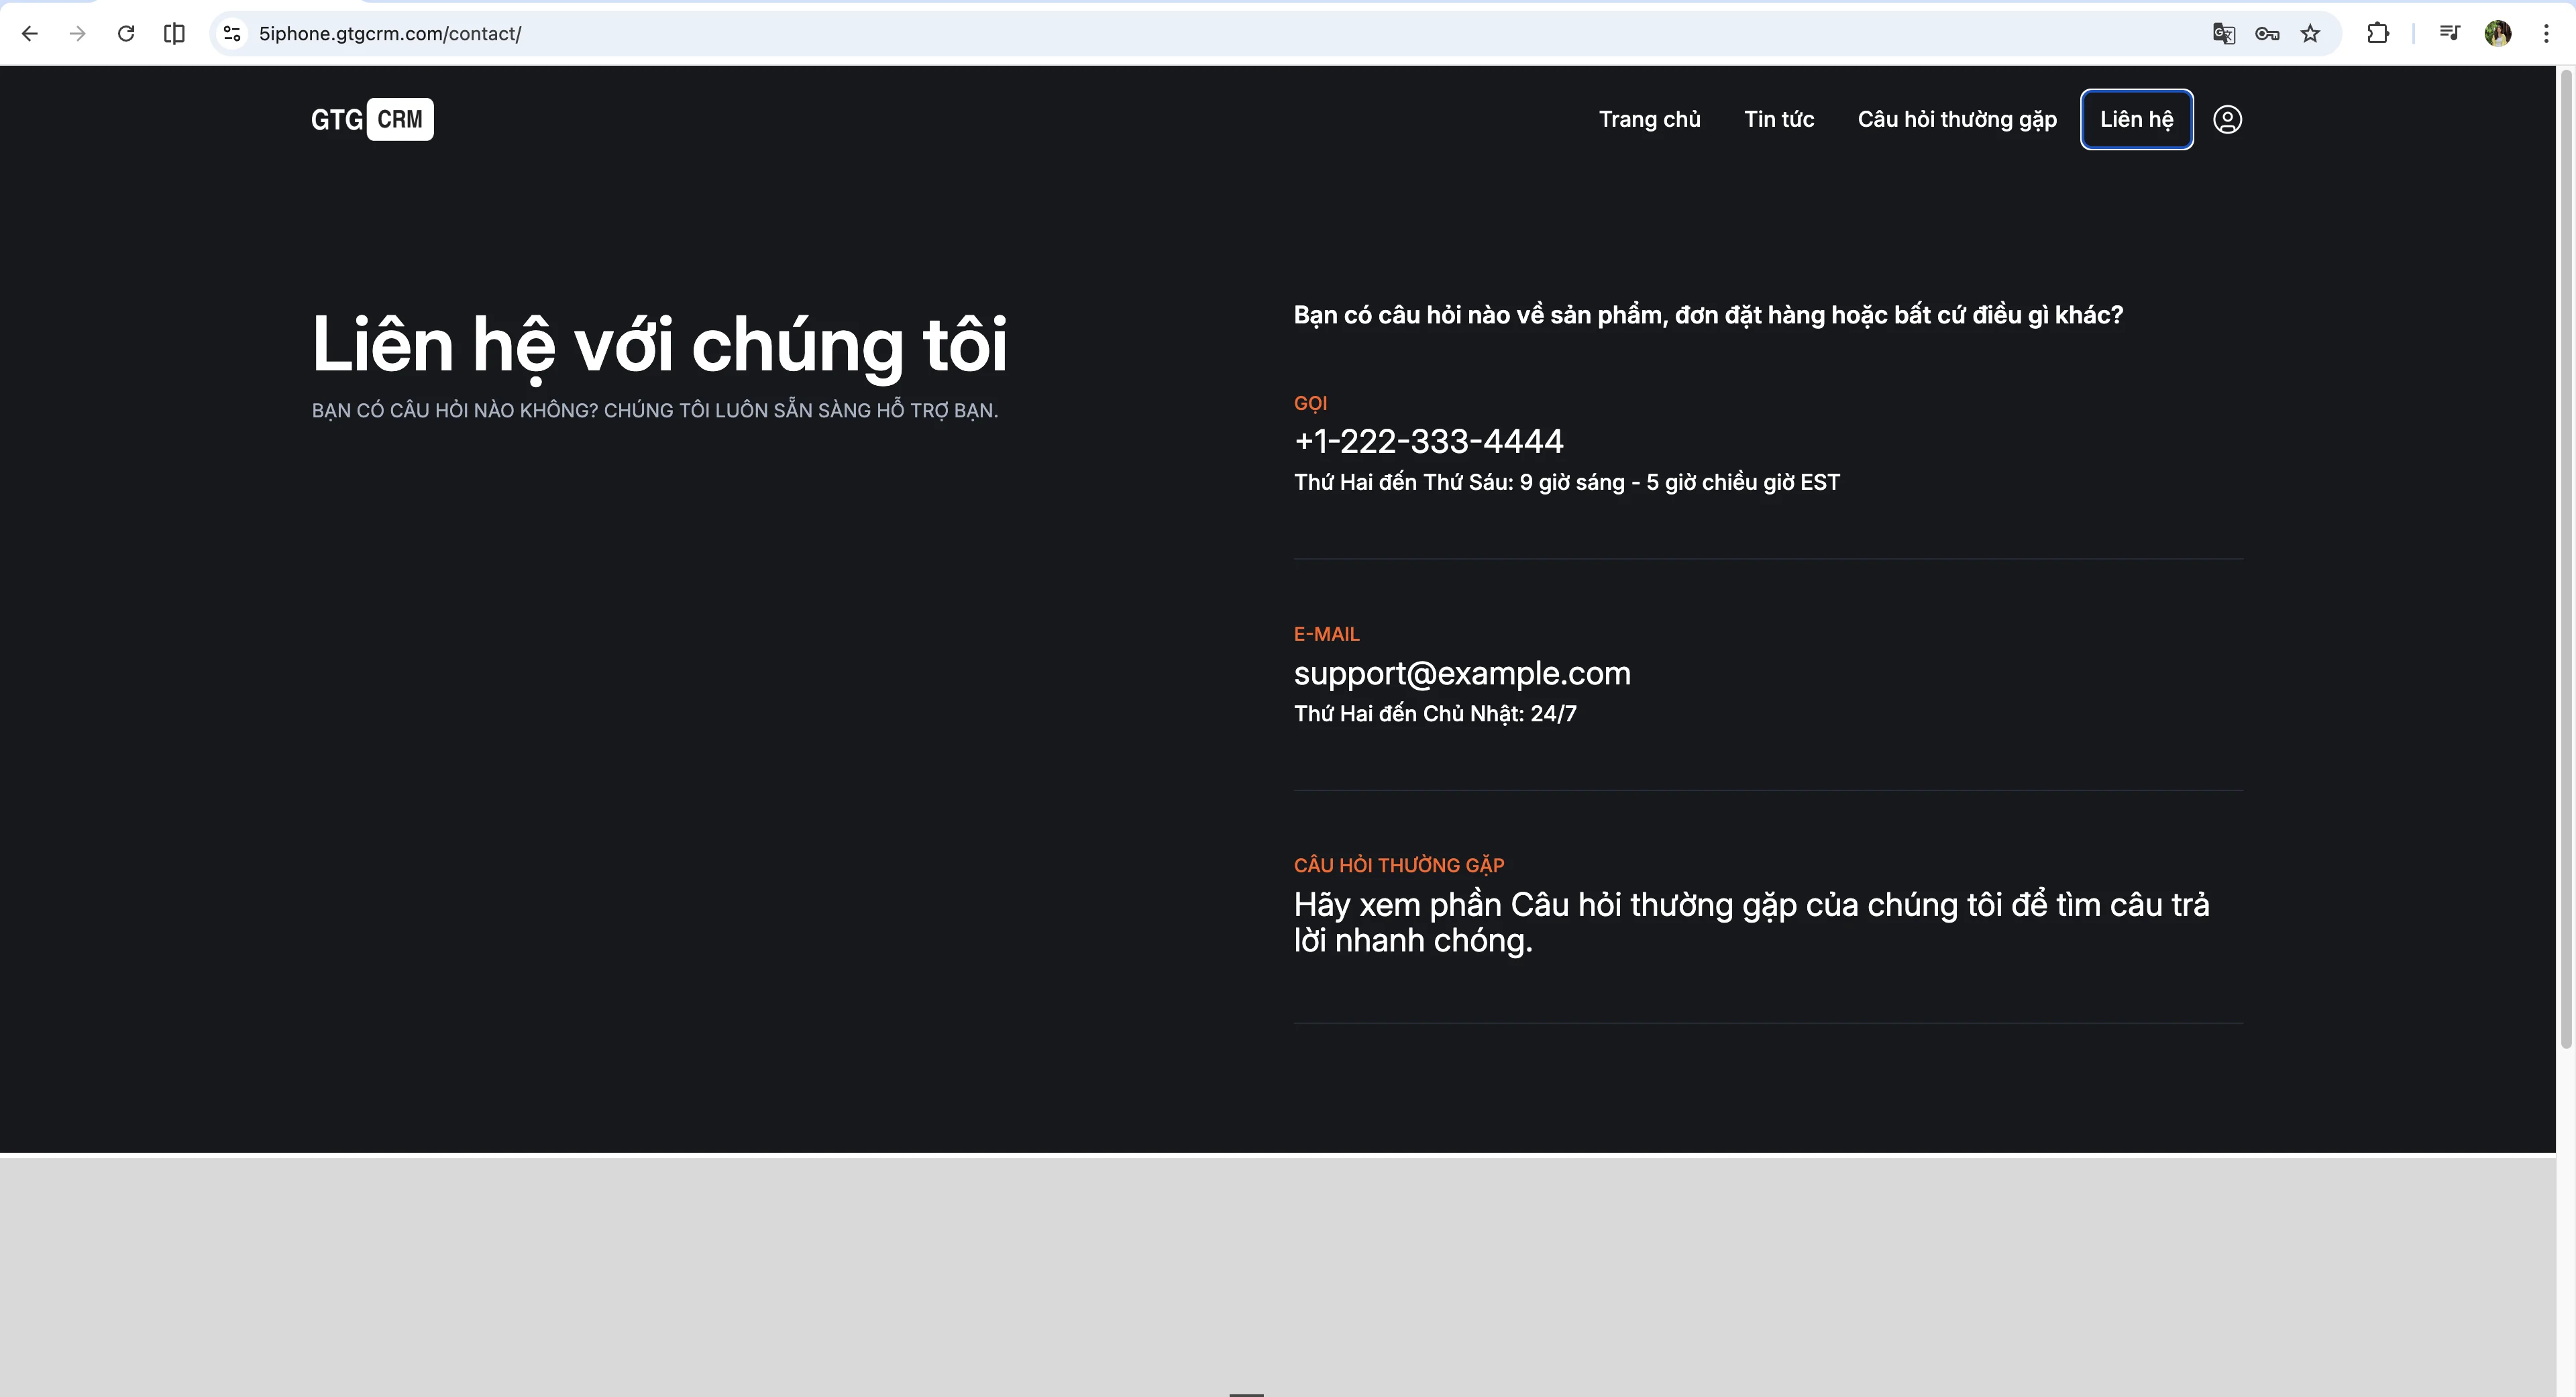Open the password manager key icon

(x=2268, y=33)
